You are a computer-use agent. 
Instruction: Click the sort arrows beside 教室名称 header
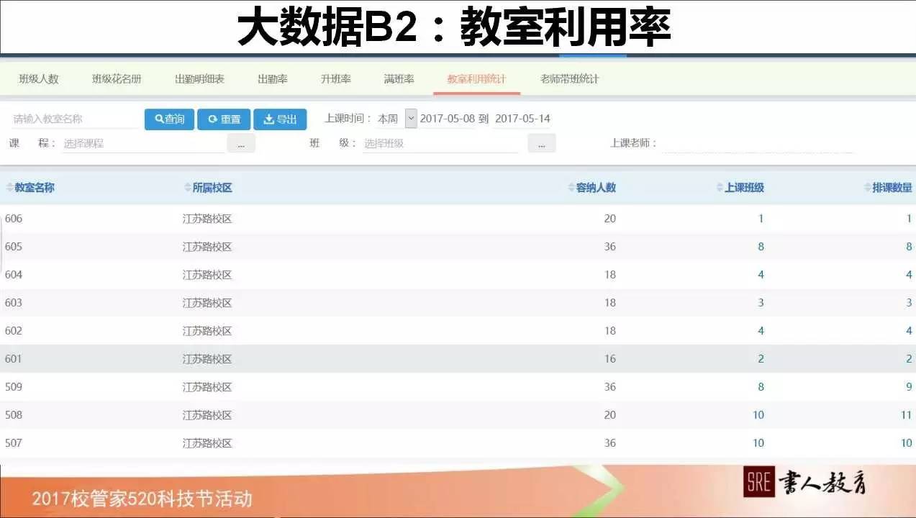tap(8, 187)
